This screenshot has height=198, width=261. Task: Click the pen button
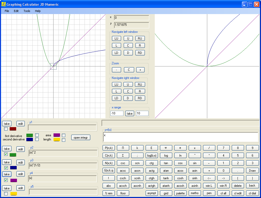click(209, 193)
